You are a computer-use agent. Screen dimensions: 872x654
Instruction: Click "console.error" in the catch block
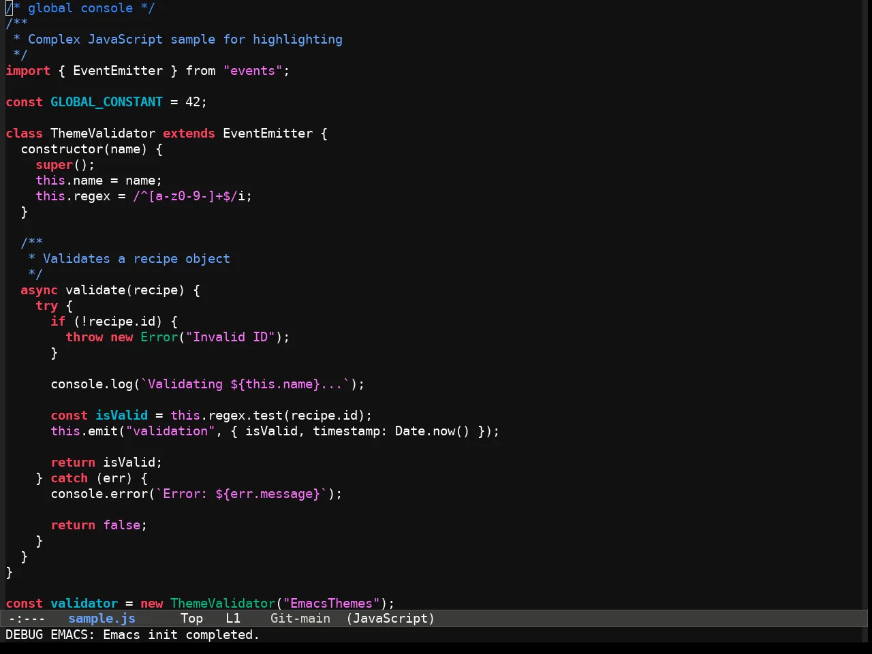(99, 494)
